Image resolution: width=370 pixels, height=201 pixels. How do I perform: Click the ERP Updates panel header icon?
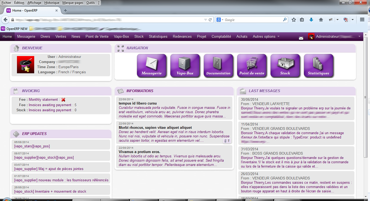[x=16, y=134]
